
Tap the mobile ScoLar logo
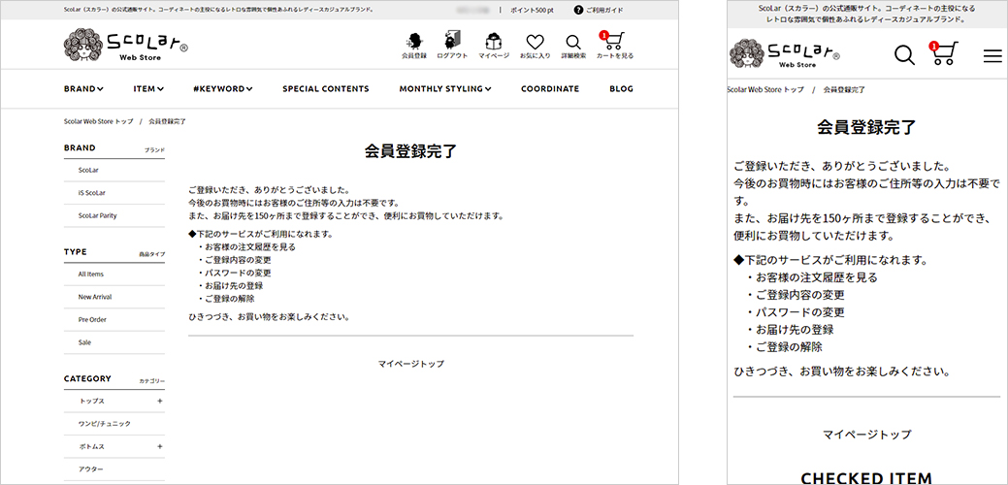tap(785, 52)
